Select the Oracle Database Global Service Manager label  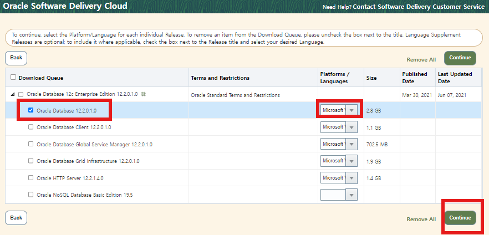94,144
